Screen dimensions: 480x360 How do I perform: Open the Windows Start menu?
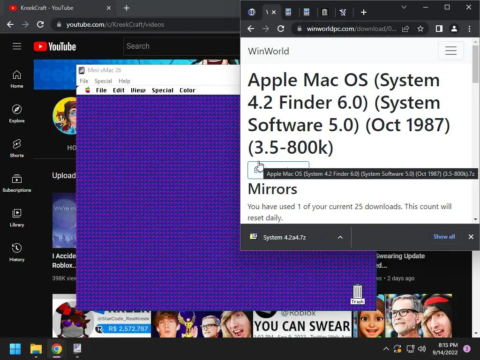coord(15,349)
